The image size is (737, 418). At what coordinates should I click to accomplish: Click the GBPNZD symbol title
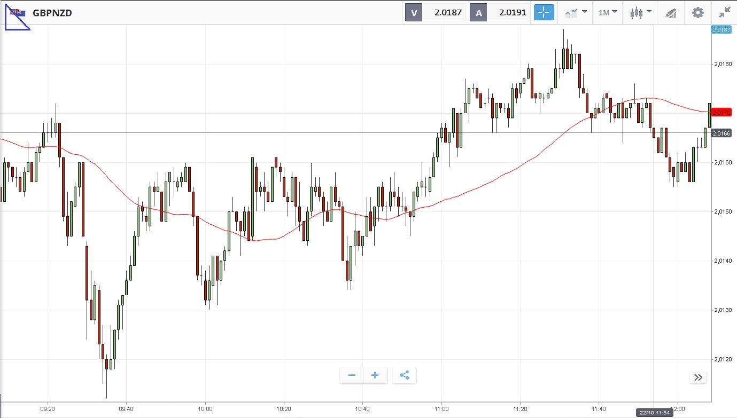tap(52, 13)
